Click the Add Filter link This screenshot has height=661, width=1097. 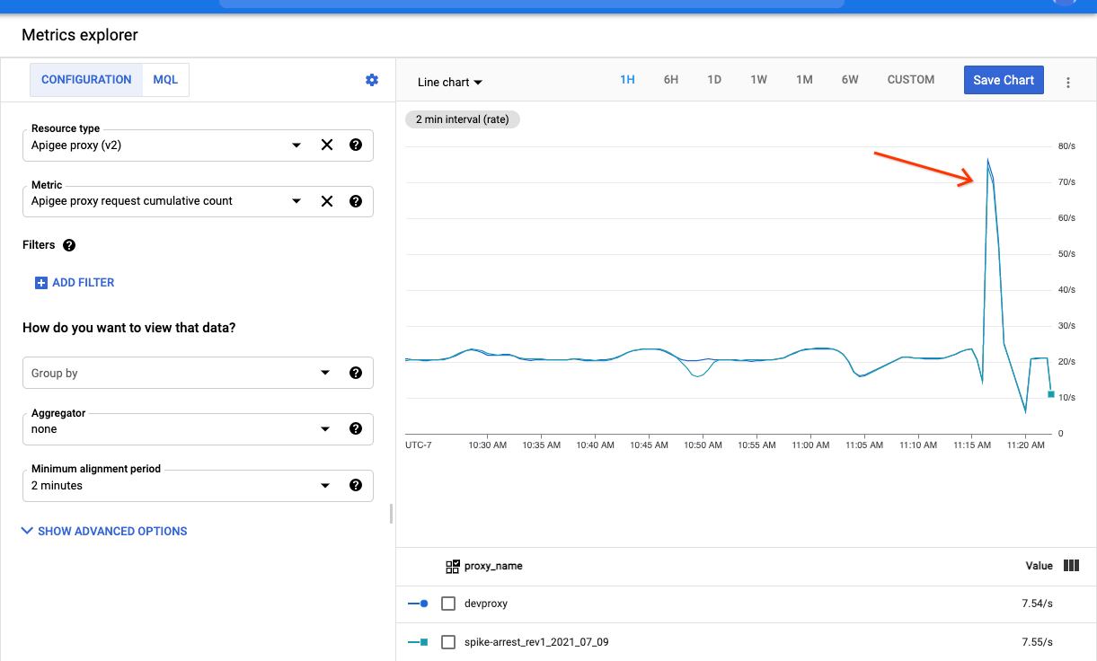[75, 282]
